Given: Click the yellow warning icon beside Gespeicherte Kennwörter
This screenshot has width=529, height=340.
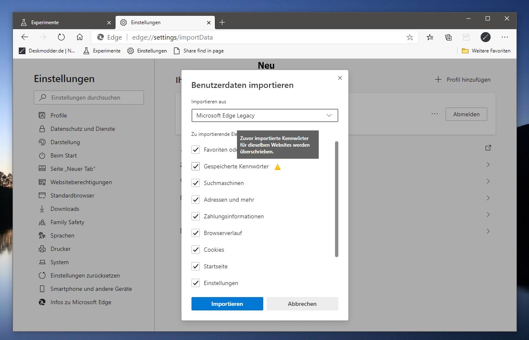Looking at the screenshot, I should 277,167.
